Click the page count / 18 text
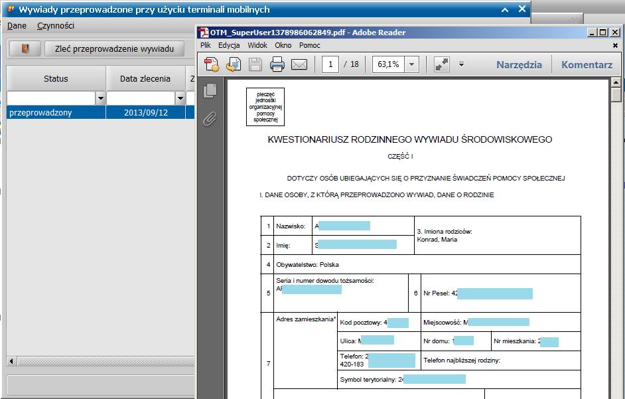 (x=351, y=64)
